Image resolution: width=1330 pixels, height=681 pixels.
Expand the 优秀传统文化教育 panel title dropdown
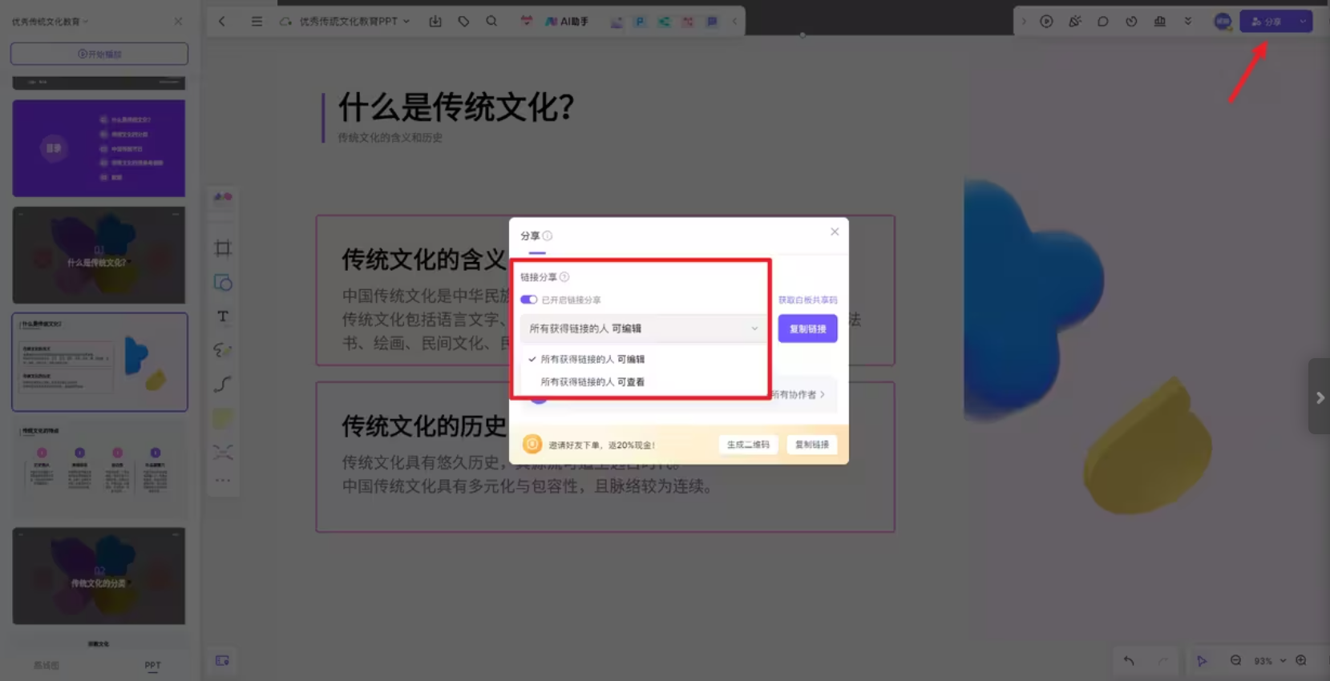click(x=50, y=22)
